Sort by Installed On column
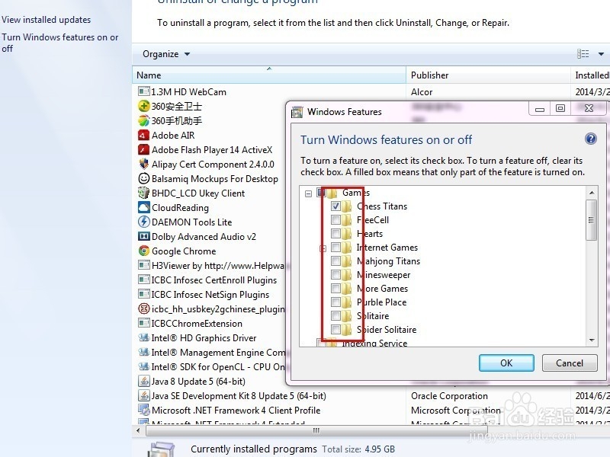 point(590,75)
